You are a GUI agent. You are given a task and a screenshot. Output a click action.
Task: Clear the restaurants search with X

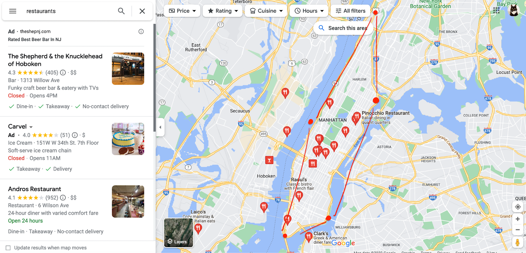click(142, 11)
